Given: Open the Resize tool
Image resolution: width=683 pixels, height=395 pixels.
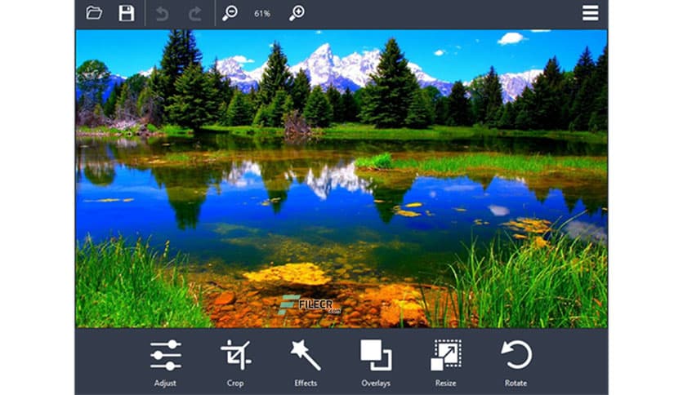Looking at the screenshot, I should 445,363.
